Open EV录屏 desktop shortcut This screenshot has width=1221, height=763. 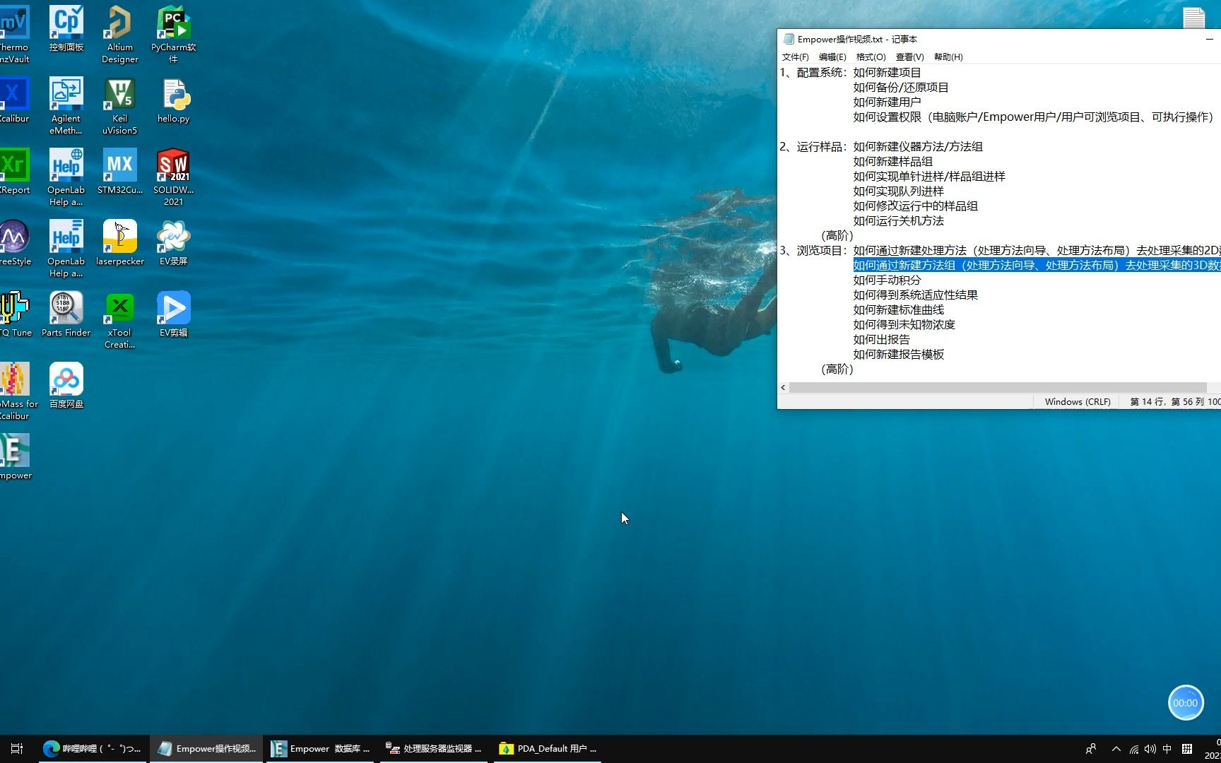tap(173, 242)
